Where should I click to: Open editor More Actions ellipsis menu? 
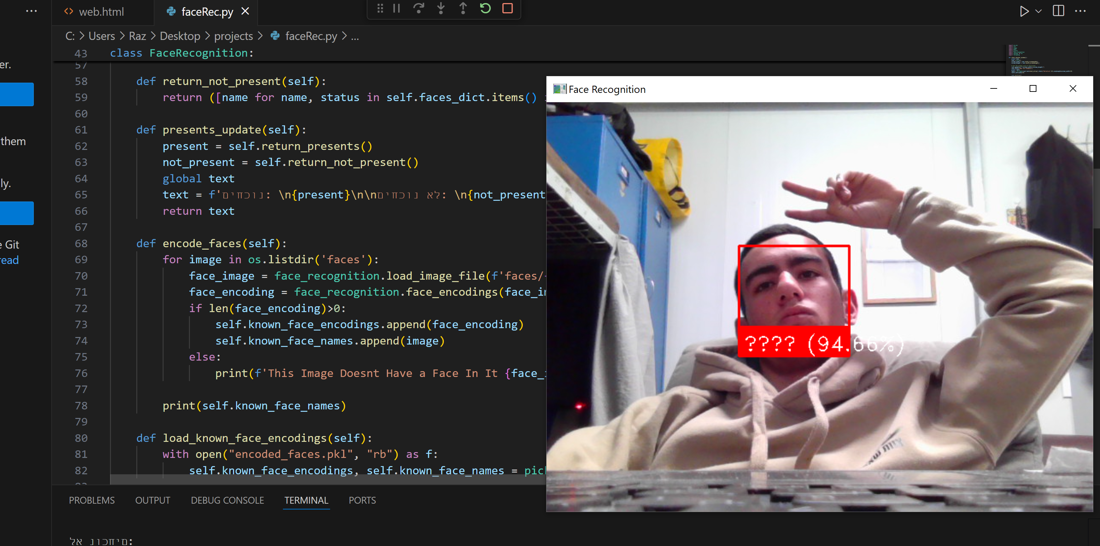(1080, 12)
